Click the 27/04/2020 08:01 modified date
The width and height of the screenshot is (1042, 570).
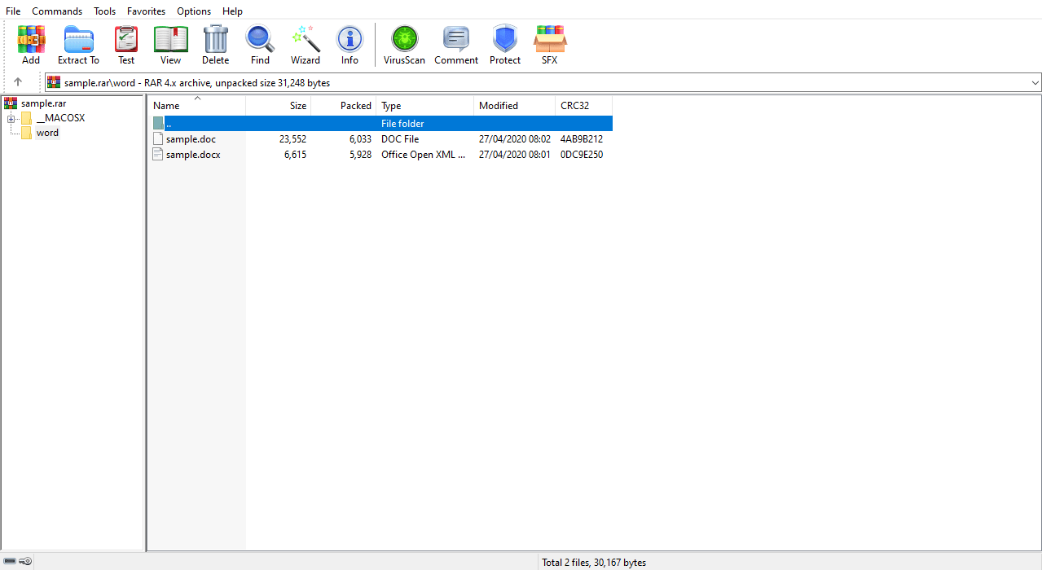(x=514, y=154)
